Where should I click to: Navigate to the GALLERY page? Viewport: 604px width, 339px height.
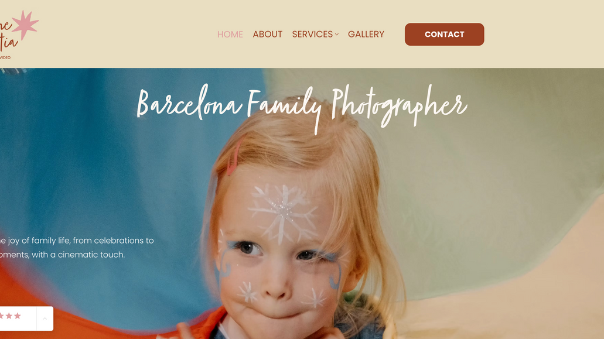tap(366, 34)
